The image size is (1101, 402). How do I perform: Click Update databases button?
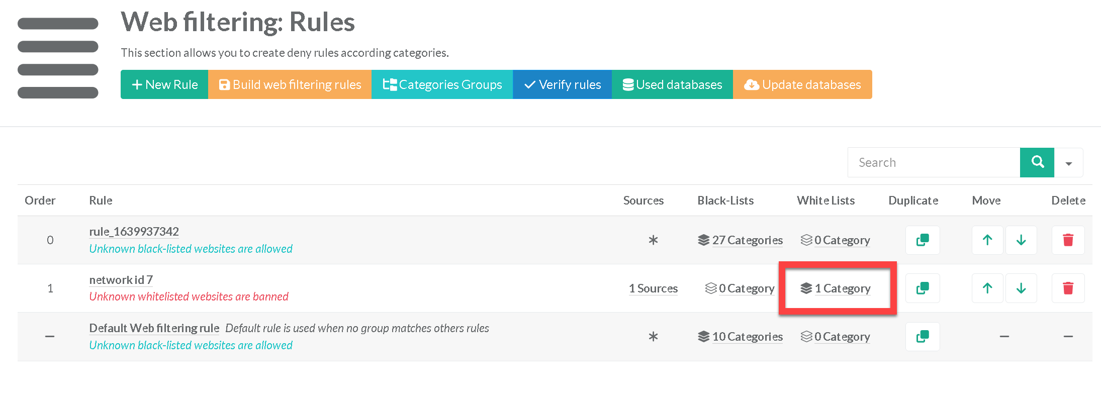click(802, 84)
